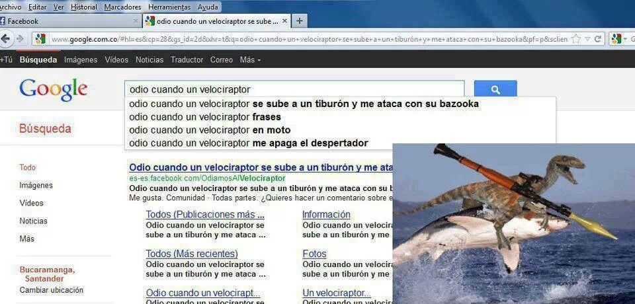
Task: Bookmark this page with the star icon
Action: click(575, 39)
